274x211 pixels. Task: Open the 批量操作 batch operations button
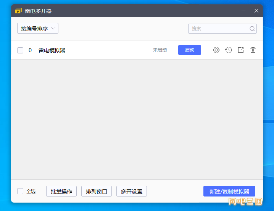(61, 191)
